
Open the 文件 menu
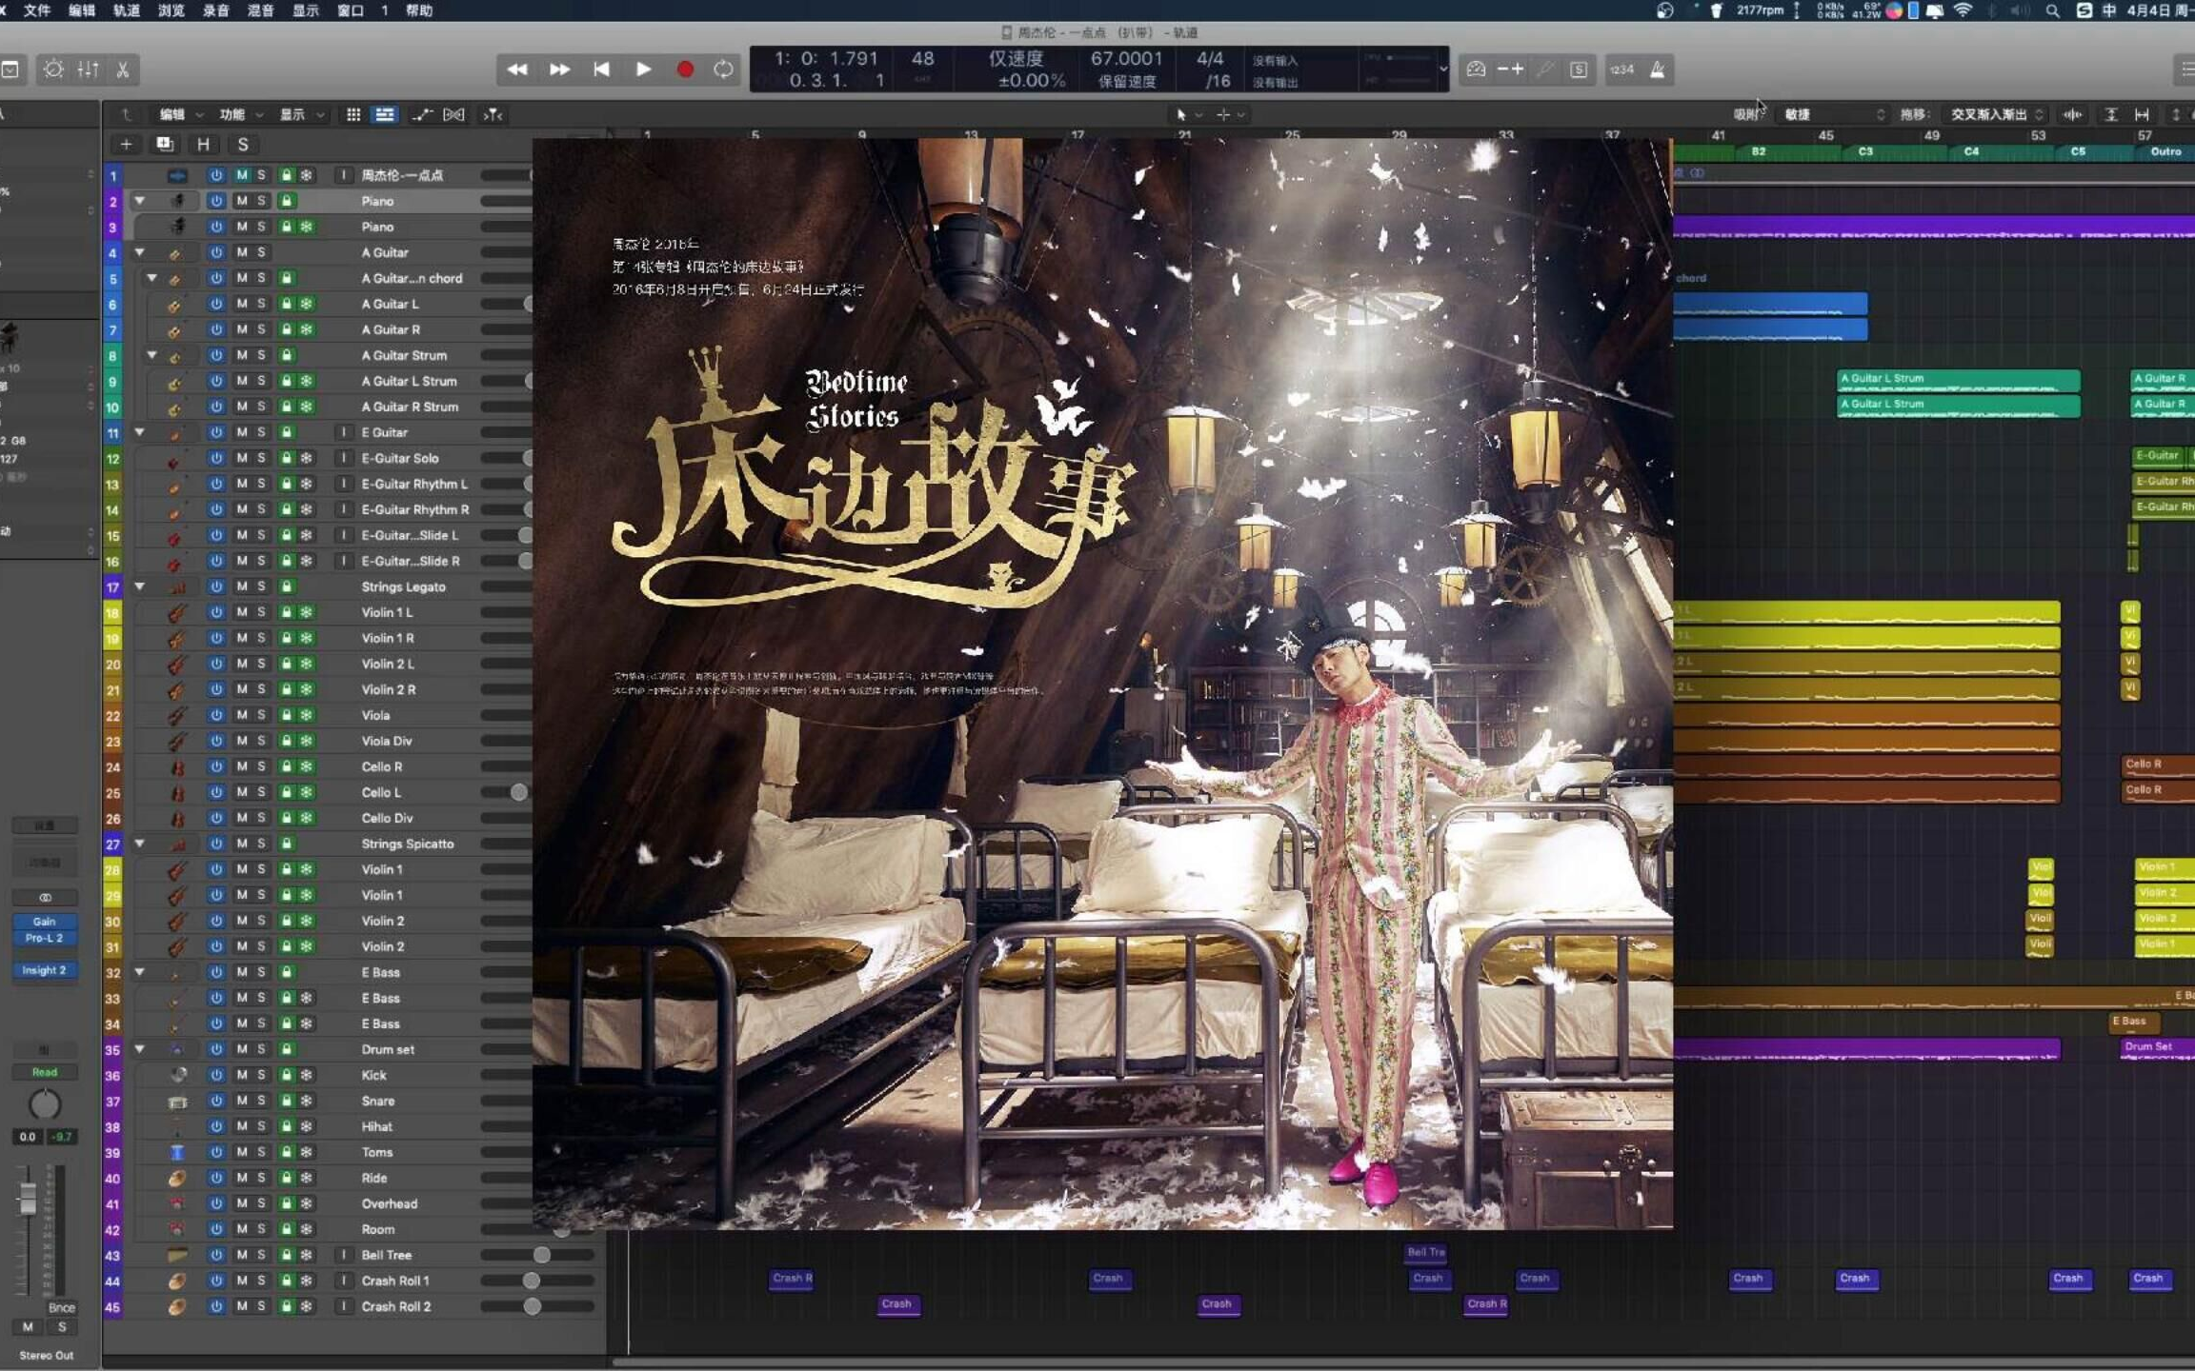tap(36, 10)
